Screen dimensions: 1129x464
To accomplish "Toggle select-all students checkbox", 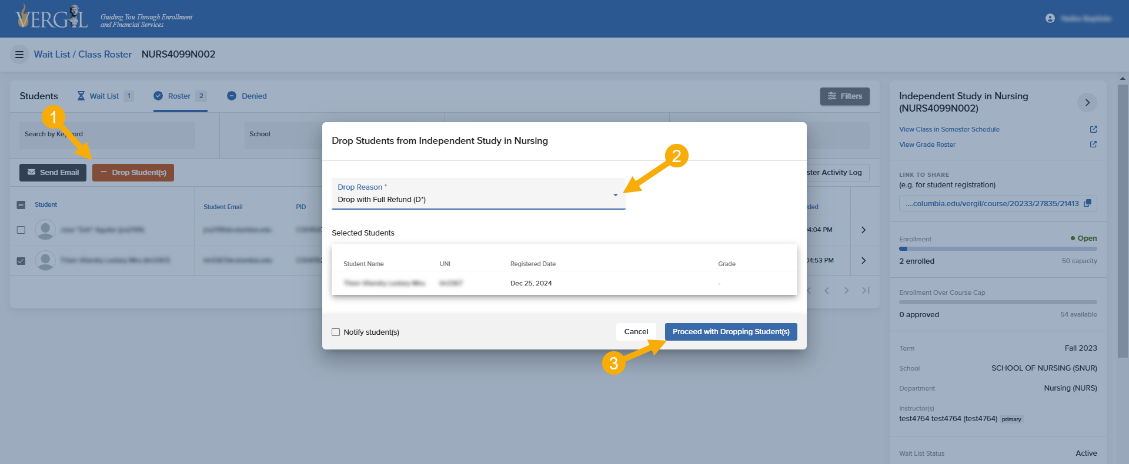I will pos(21,205).
